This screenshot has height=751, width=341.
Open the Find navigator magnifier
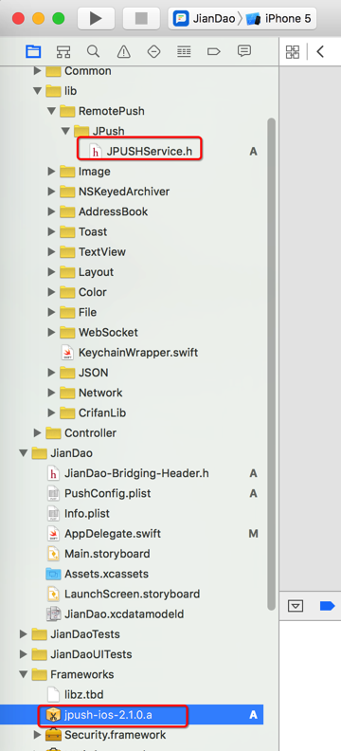click(x=93, y=51)
